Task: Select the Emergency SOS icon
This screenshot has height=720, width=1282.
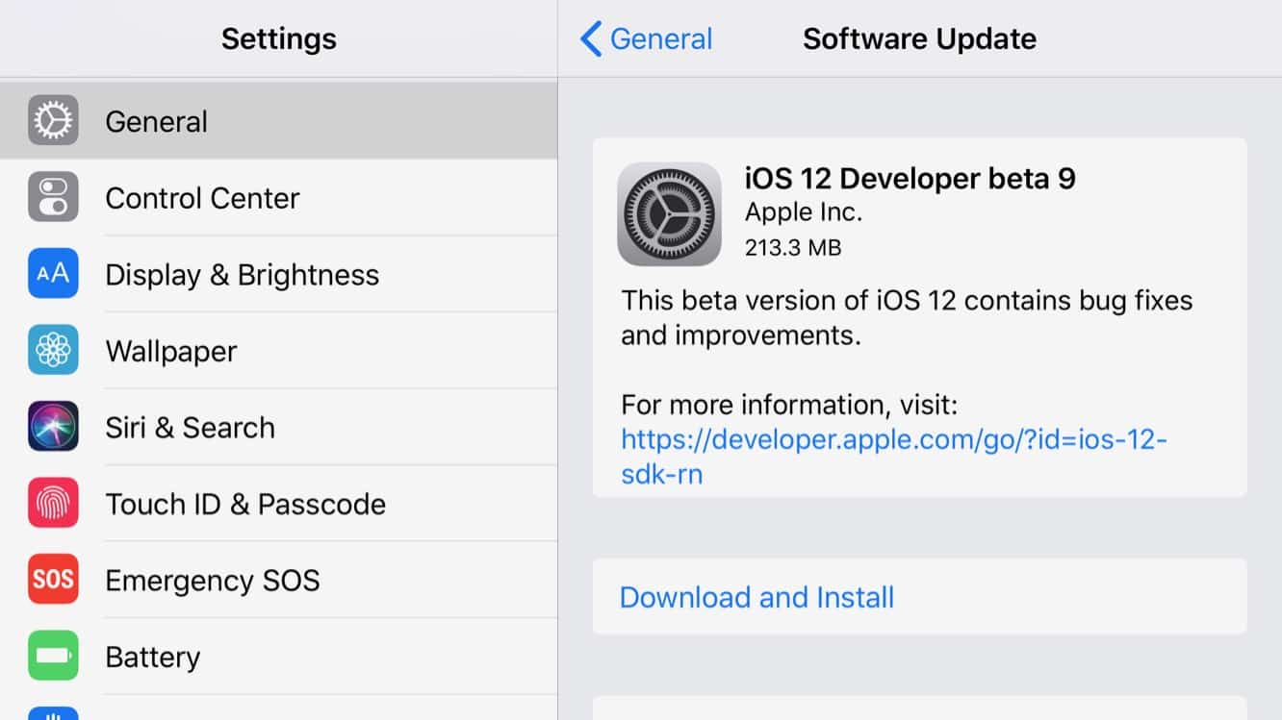Action: pyautogui.click(x=53, y=580)
